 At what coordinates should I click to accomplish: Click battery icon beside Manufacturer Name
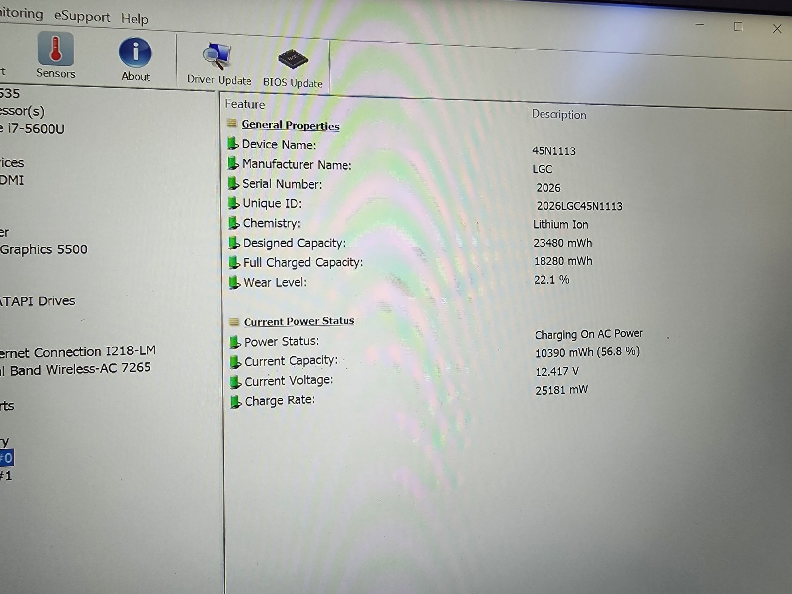tap(233, 163)
